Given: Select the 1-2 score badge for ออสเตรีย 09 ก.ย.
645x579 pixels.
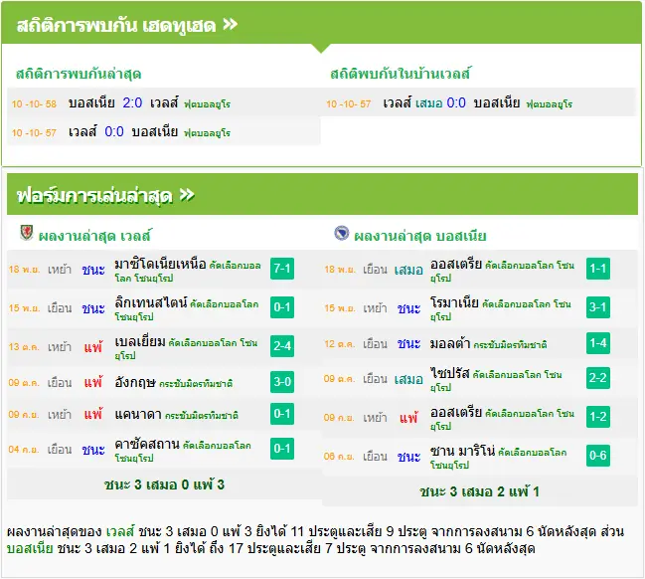Looking at the screenshot, I should click(x=598, y=417).
